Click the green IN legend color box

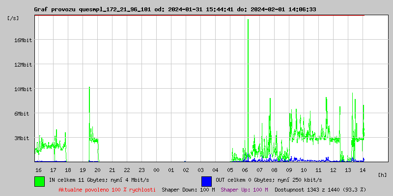tap(39, 181)
